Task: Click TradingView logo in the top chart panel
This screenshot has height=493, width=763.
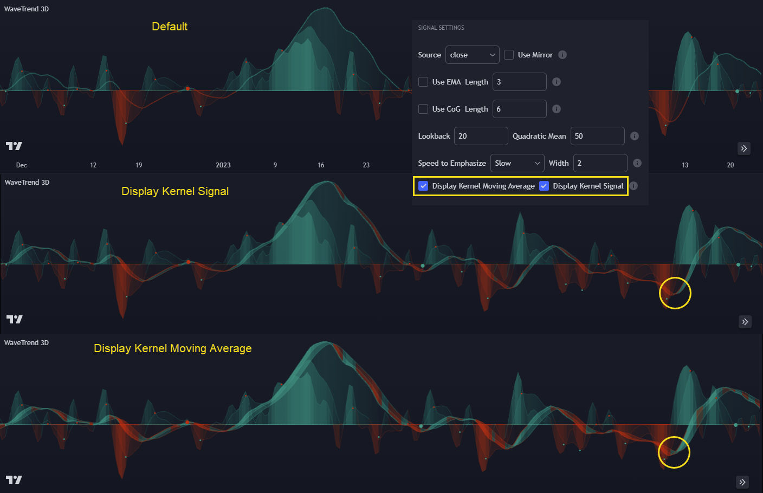Action: pos(14,146)
